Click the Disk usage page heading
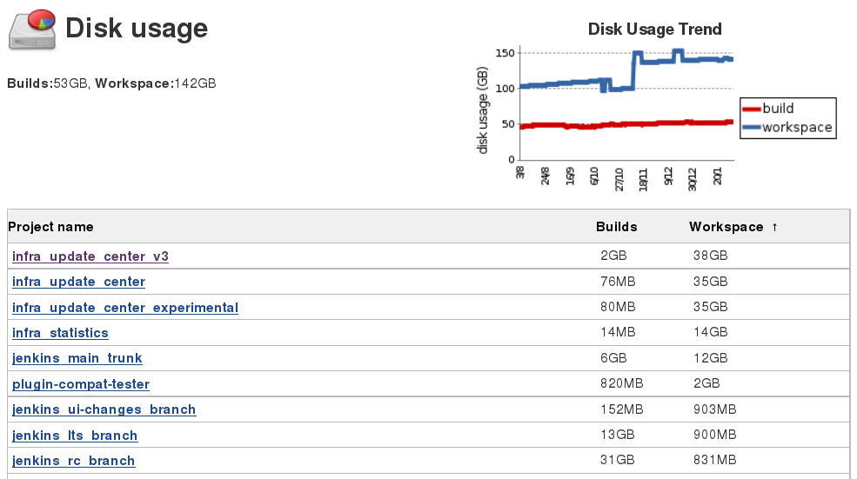Screen dimensions: 857x479 click(137, 29)
